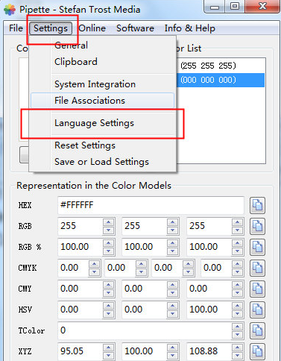Copy the XYZ value to clipboard

[257, 351]
